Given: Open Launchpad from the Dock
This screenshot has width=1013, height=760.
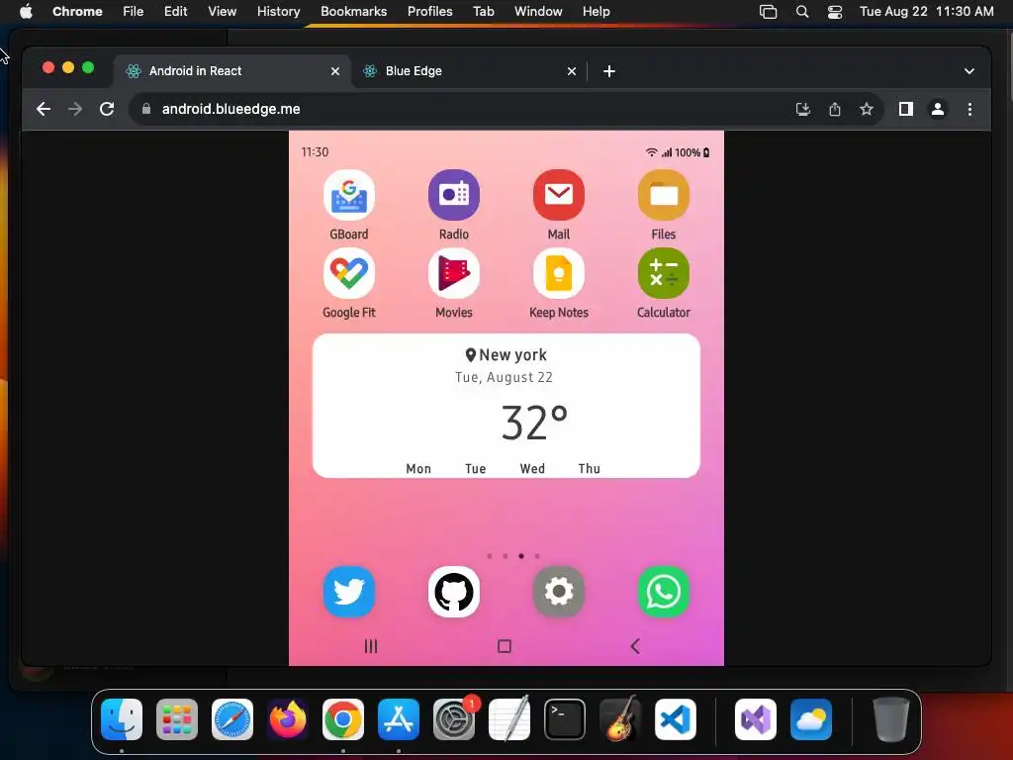Looking at the screenshot, I should pos(177,719).
